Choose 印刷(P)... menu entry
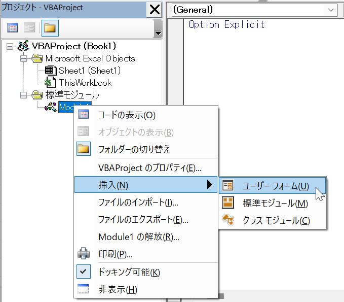 [x=146, y=254]
